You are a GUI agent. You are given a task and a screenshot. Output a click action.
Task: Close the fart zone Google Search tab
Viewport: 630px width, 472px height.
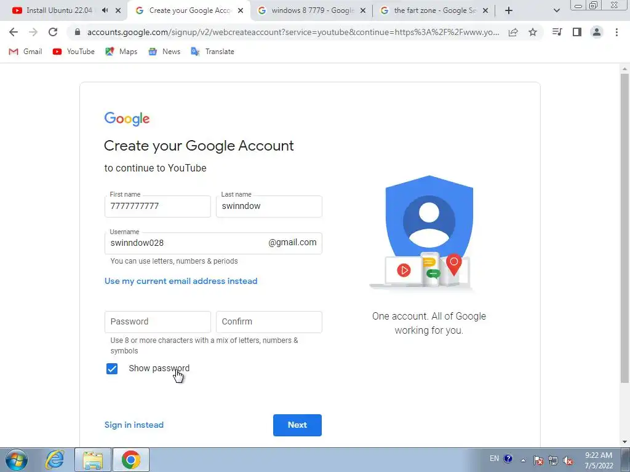point(485,11)
